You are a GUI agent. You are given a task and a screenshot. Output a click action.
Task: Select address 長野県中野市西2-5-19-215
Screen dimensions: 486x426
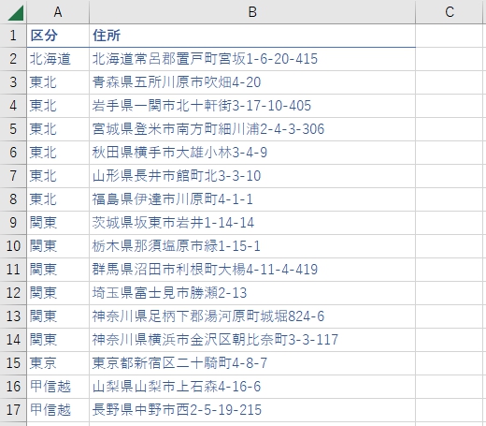252,410
